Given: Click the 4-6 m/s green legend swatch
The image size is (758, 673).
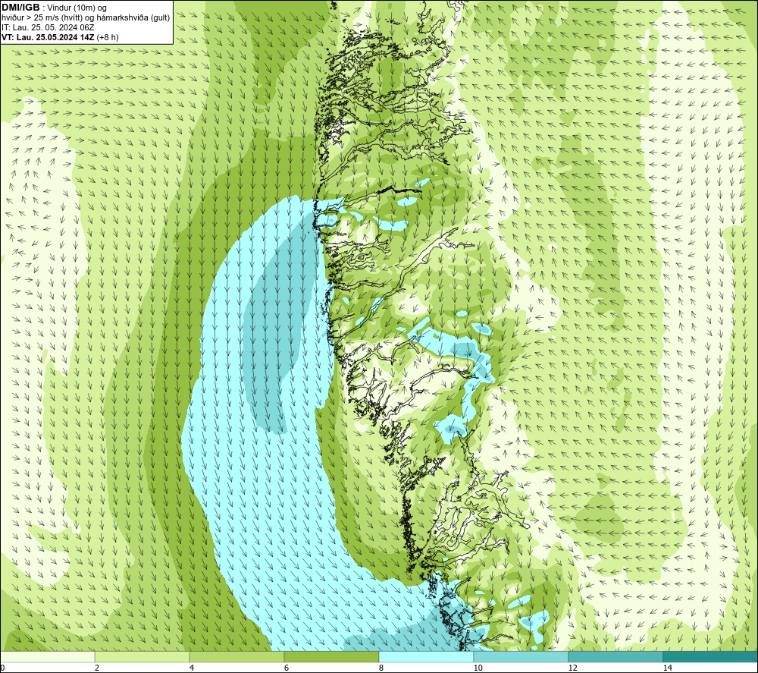Looking at the screenshot, I should (x=236, y=657).
